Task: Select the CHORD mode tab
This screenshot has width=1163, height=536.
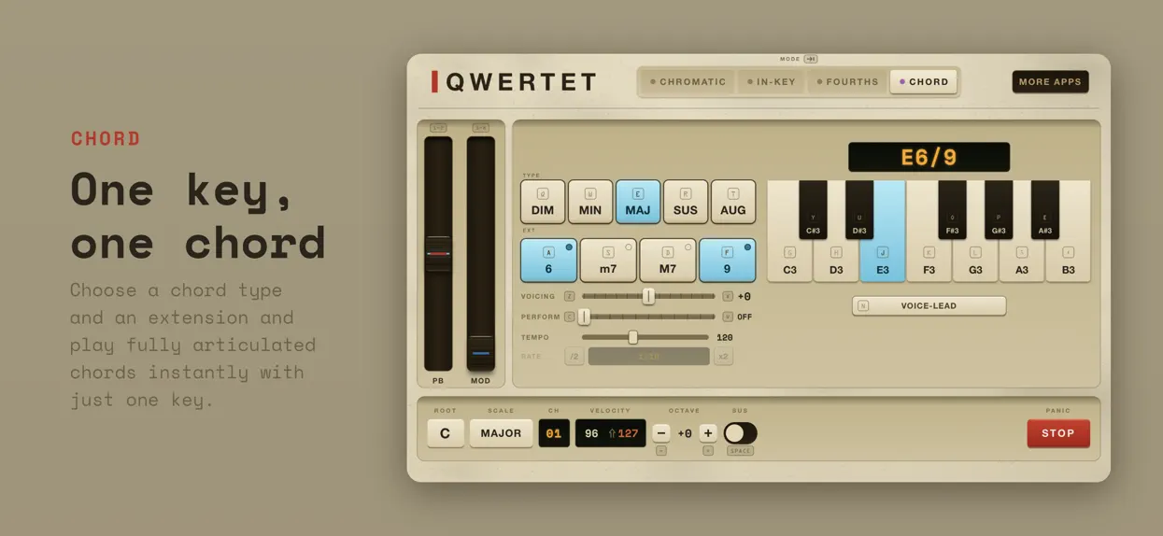Action: (923, 82)
